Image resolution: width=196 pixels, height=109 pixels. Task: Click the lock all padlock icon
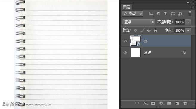click(155, 30)
